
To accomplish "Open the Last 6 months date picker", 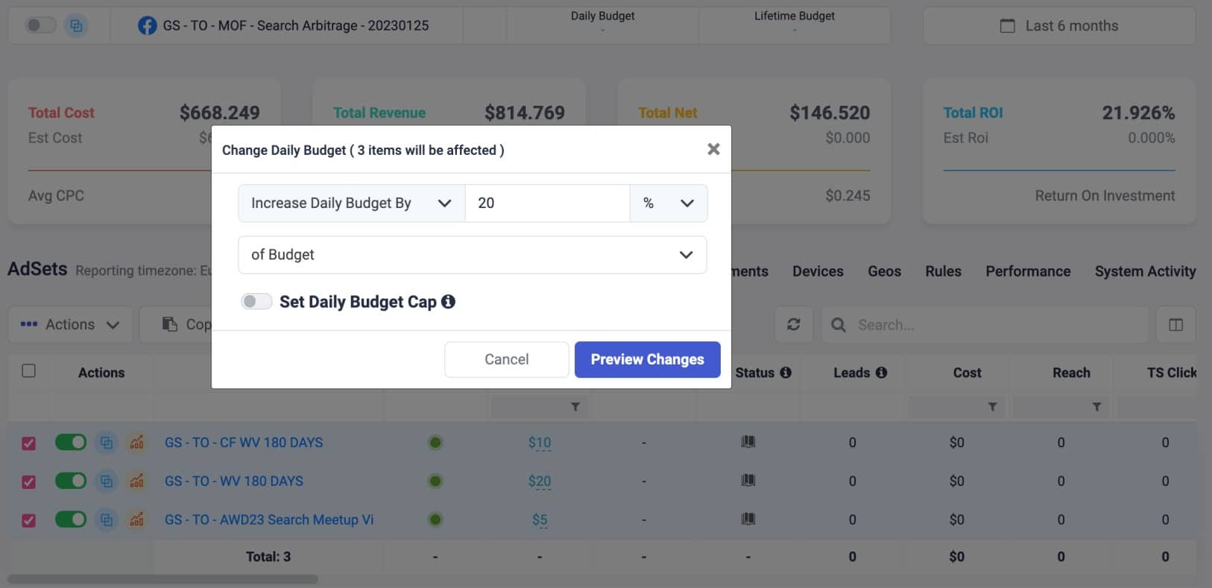I will [x=1058, y=25].
